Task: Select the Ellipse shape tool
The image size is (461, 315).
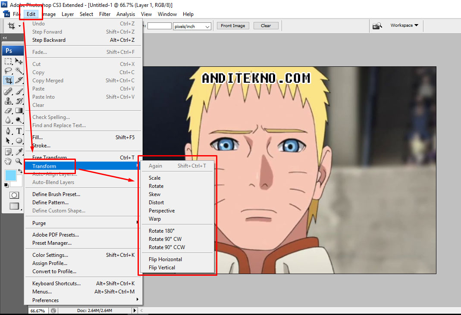Action: pyautogui.click(x=19, y=140)
